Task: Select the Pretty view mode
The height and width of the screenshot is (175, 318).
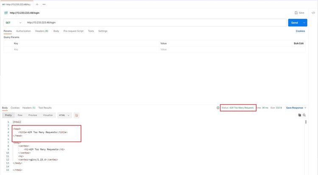Action: click(8, 115)
